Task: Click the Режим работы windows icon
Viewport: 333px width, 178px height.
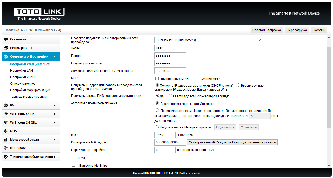Action: pos(6,48)
